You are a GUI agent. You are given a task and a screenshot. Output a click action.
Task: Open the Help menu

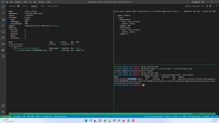pyautogui.click(x=48, y=2)
